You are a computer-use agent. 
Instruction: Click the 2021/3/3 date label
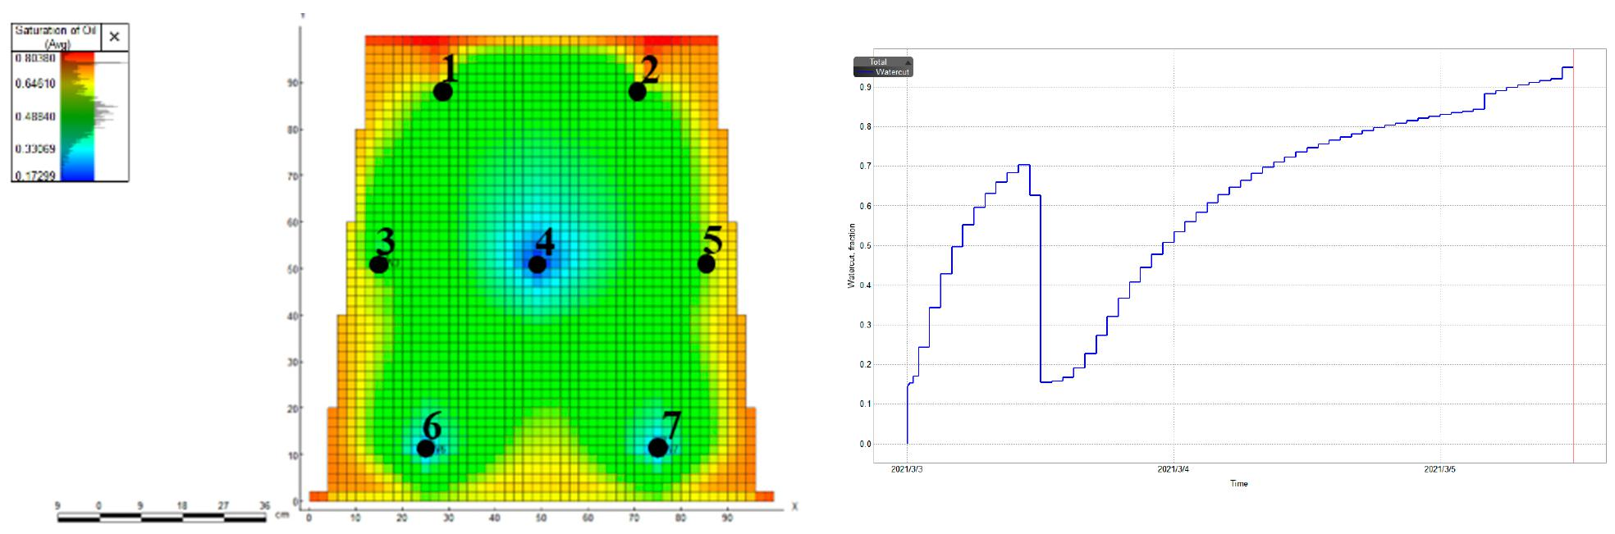907,469
